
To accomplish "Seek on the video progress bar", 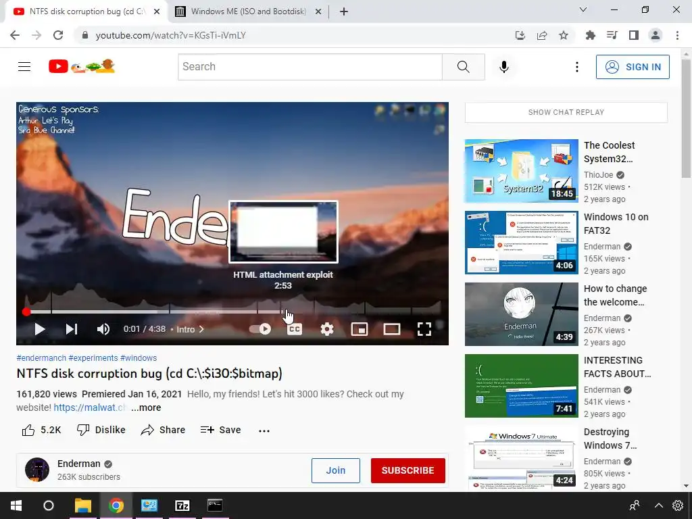I will tap(232, 312).
